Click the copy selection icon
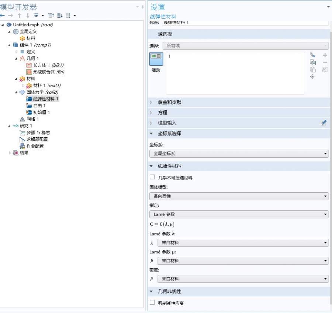Viewport: 332px width, 313px height. pos(313,62)
